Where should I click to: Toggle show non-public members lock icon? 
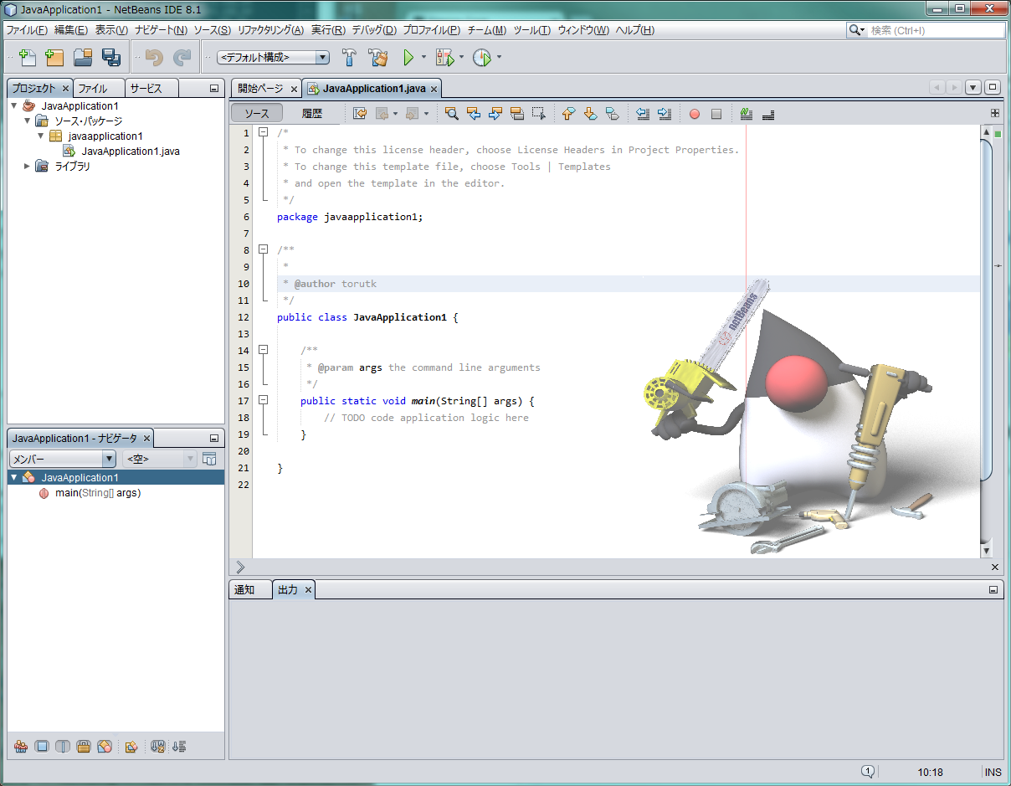(84, 747)
